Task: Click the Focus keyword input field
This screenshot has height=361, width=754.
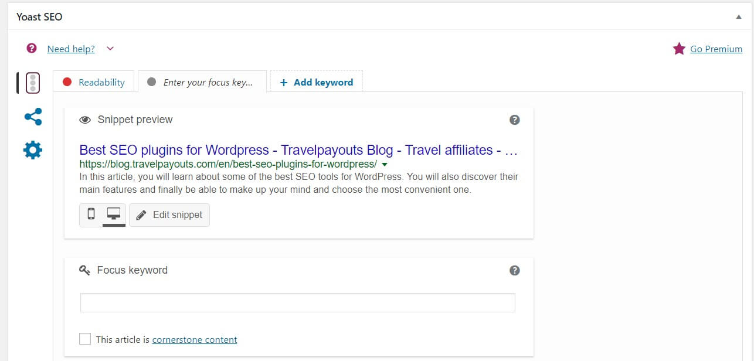Action: [297, 302]
